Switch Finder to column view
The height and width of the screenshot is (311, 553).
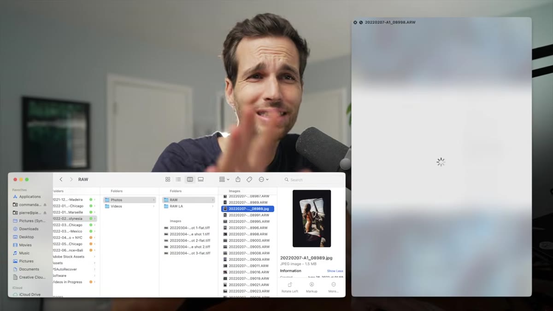pos(189,179)
